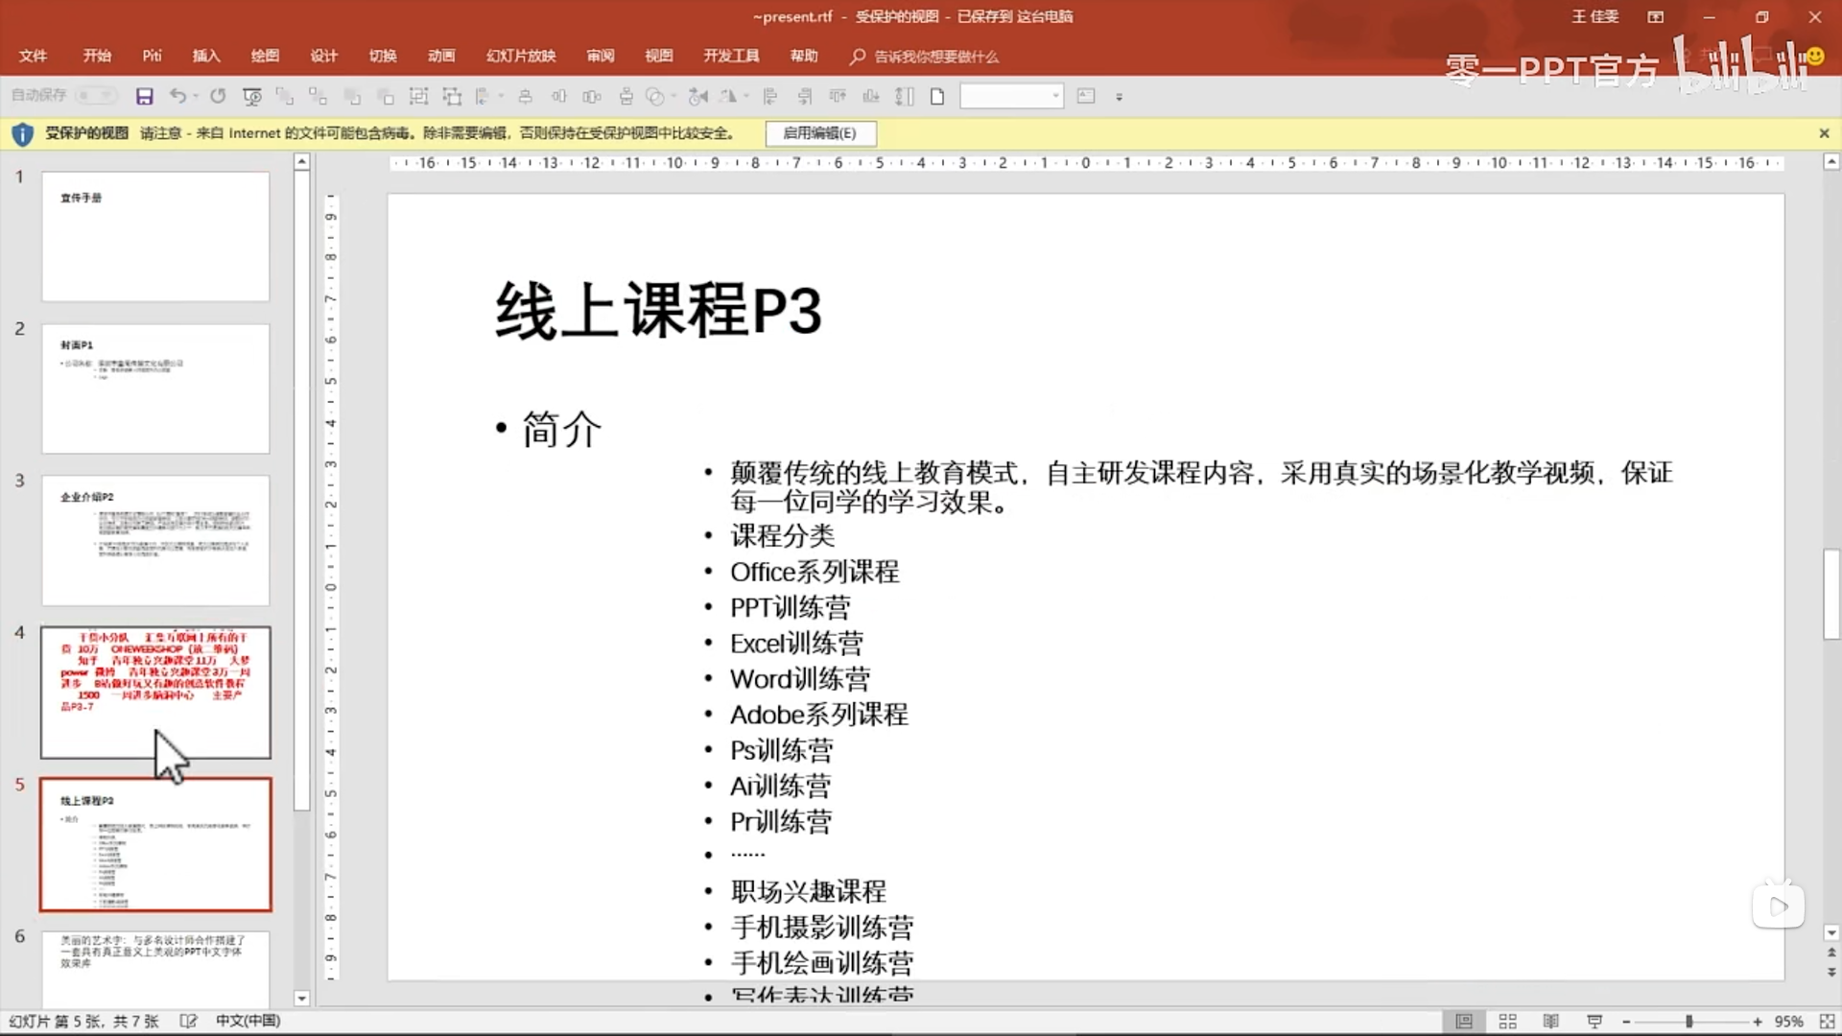Expand the merge shapes dropdown arrow
The width and height of the screenshot is (1842, 1036).
tap(673, 96)
